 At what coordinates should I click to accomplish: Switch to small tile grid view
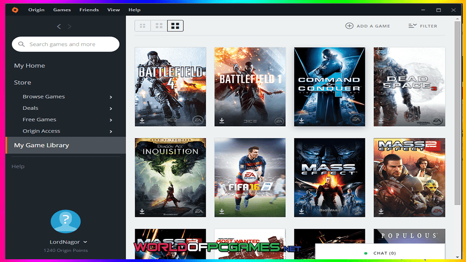[142, 26]
